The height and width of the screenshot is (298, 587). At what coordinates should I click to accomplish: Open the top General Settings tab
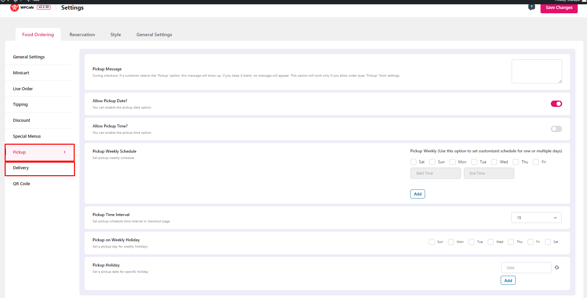coord(154,35)
